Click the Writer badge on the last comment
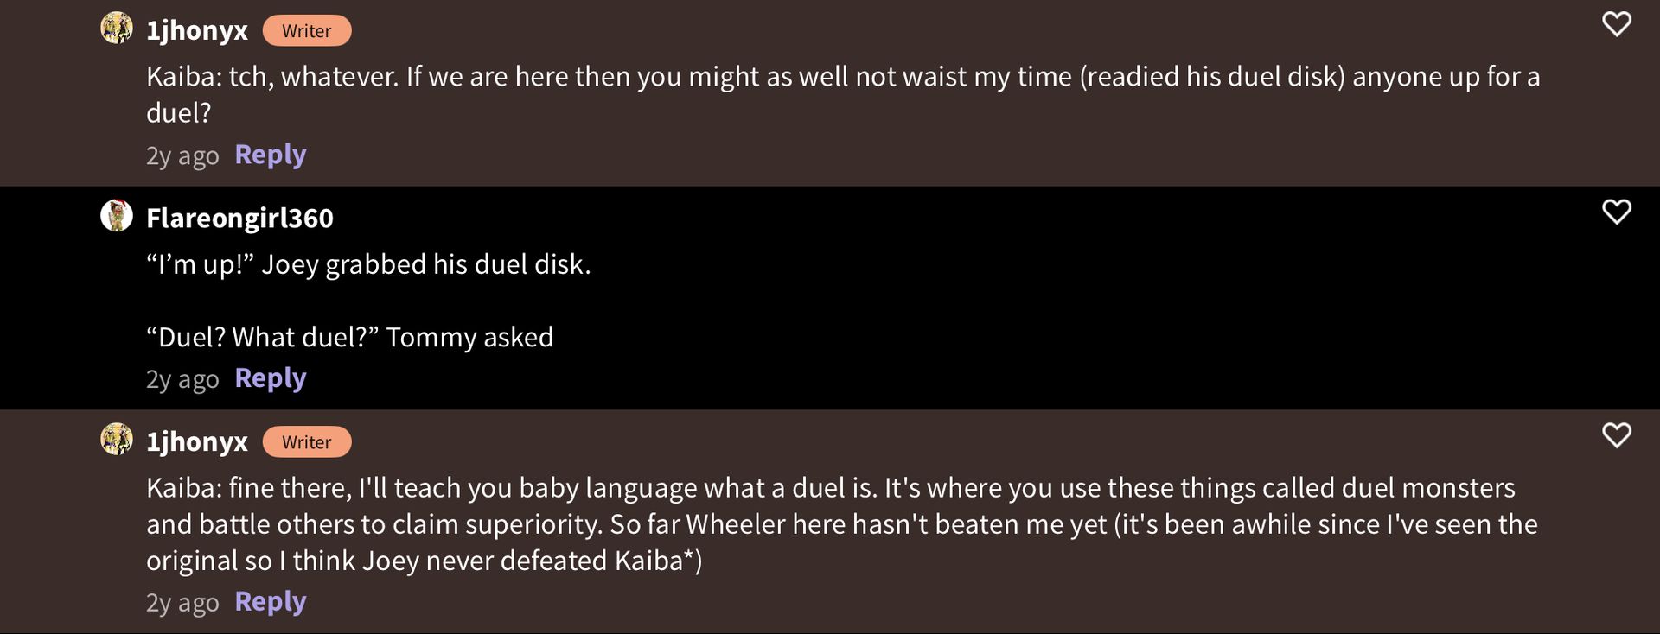The width and height of the screenshot is (1660, 634). point(307,442)
